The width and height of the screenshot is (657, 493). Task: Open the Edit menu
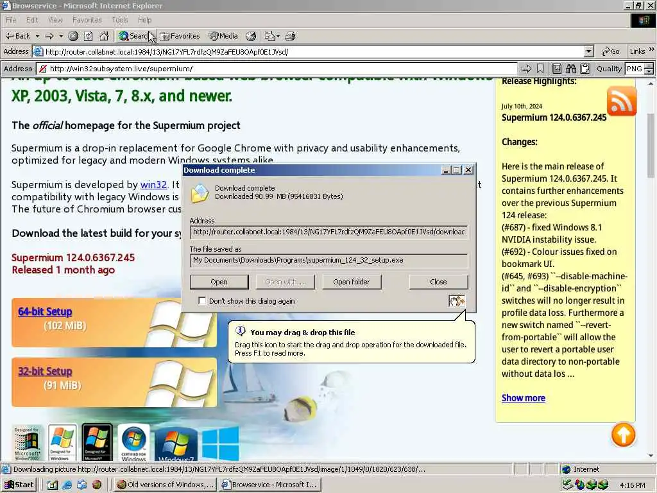(32, 20)
